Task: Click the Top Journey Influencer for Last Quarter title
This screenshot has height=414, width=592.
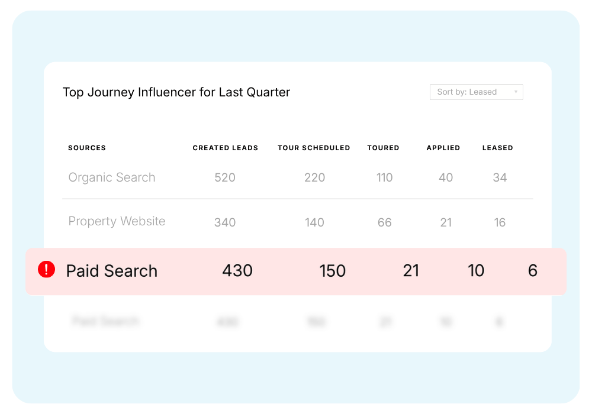Action: pyautogui.click(x=176, y=92)
